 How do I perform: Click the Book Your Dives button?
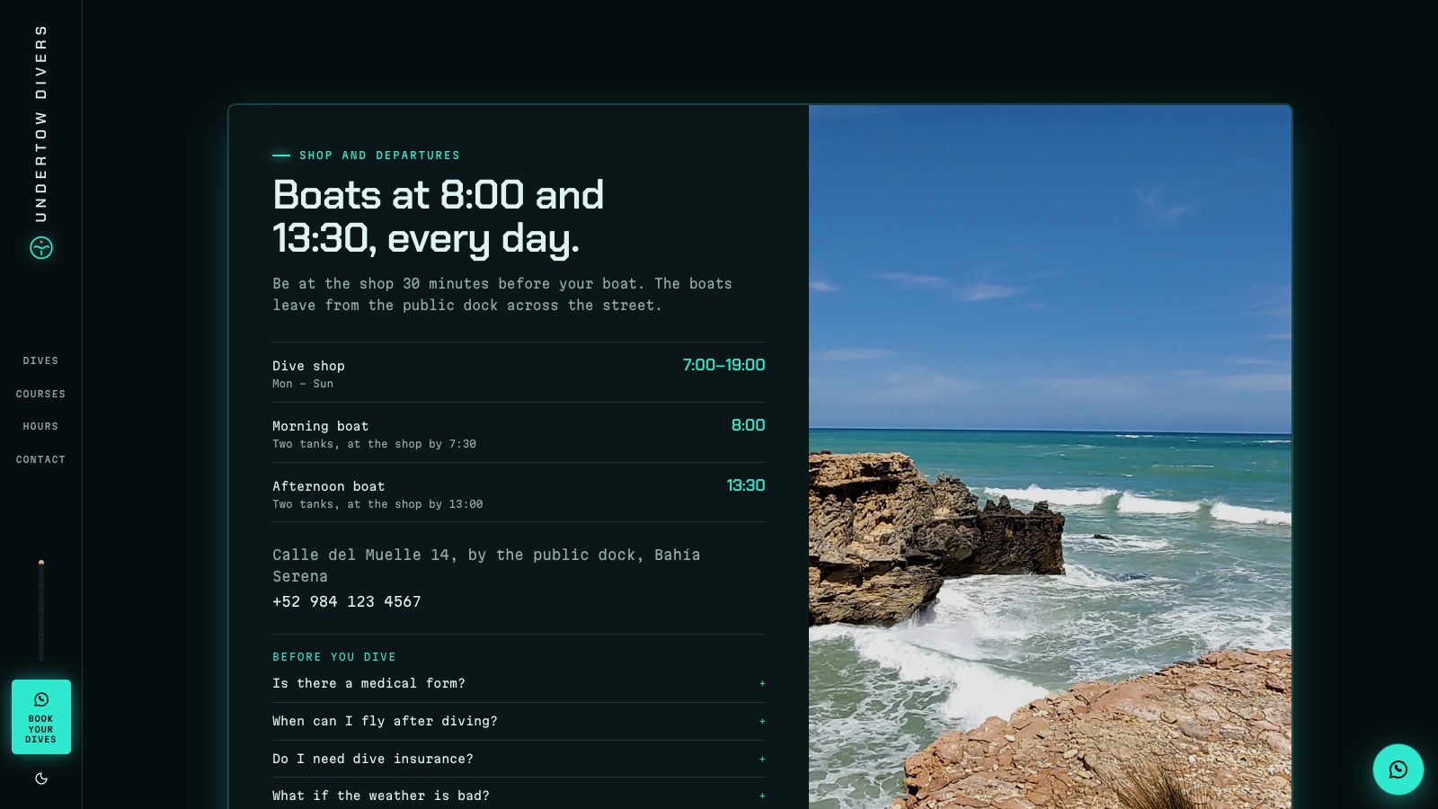point(41,716)
